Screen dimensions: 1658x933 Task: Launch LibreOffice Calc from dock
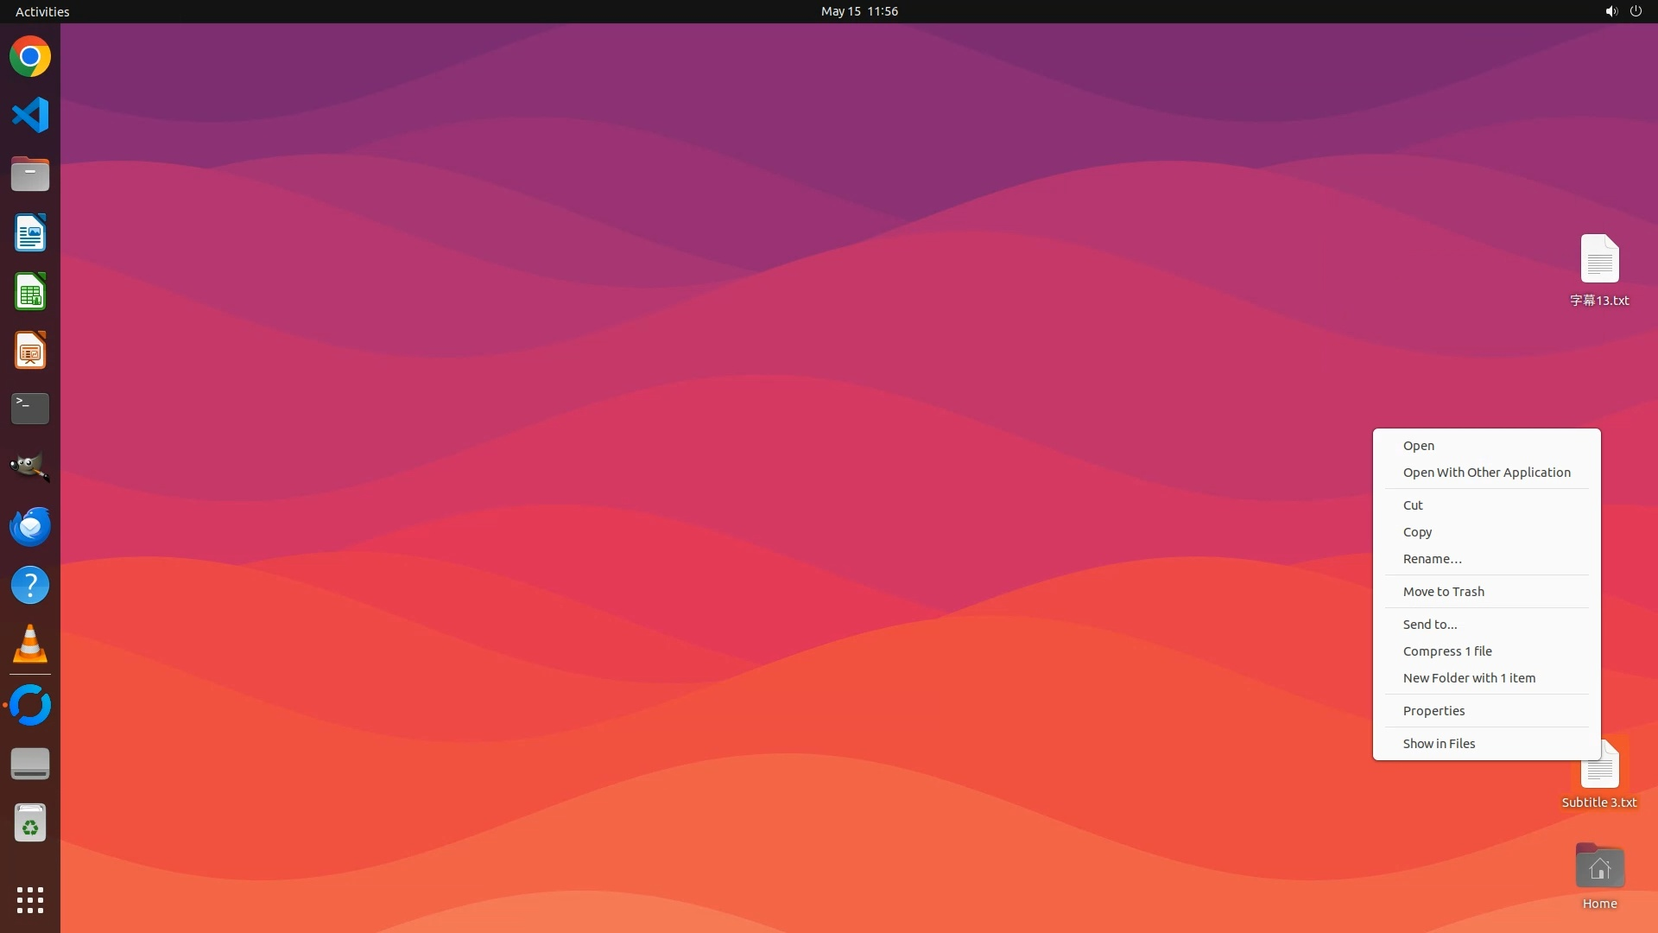pyautogui.click(x=30, y=292)
